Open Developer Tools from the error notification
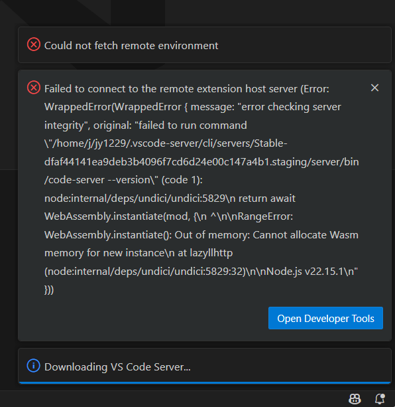The width and height of the screenshot is (395, 407). (x=325, y=318)
